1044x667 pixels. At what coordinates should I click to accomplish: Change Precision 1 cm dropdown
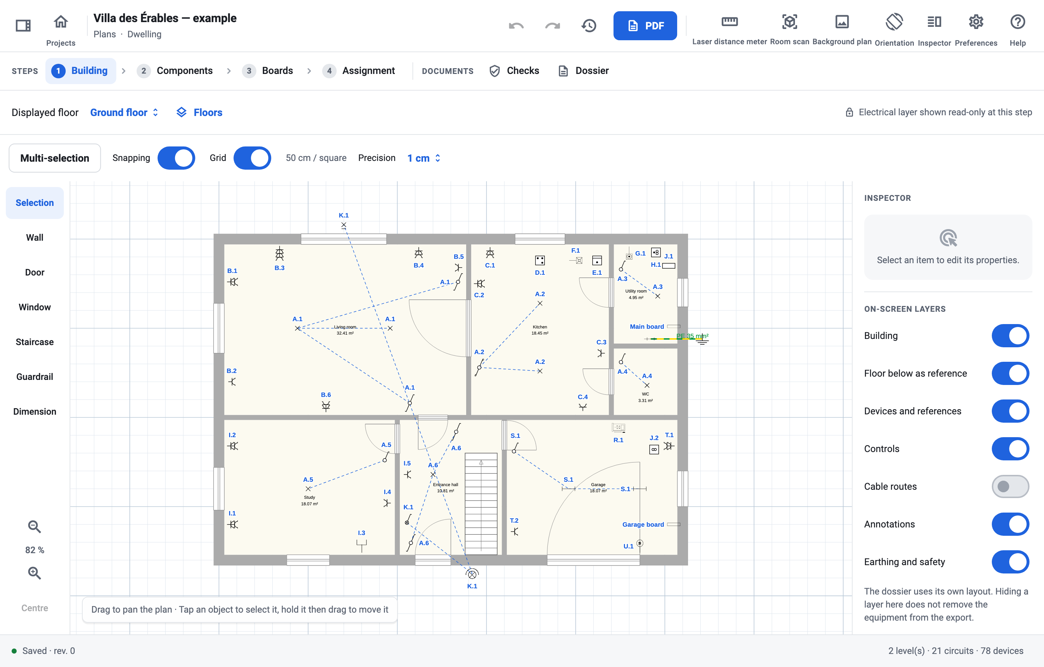pos(424,158)
